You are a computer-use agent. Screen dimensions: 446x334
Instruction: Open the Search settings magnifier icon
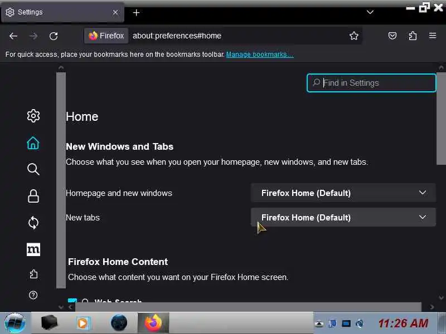point(33,169)
